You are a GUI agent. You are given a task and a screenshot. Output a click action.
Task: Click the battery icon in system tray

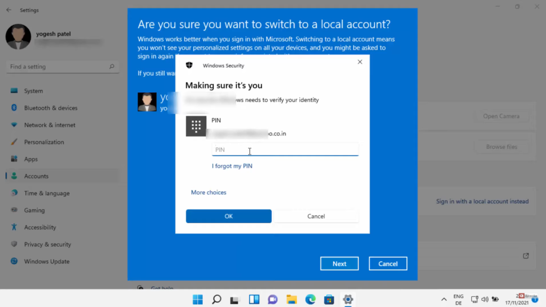pos(495,300)
